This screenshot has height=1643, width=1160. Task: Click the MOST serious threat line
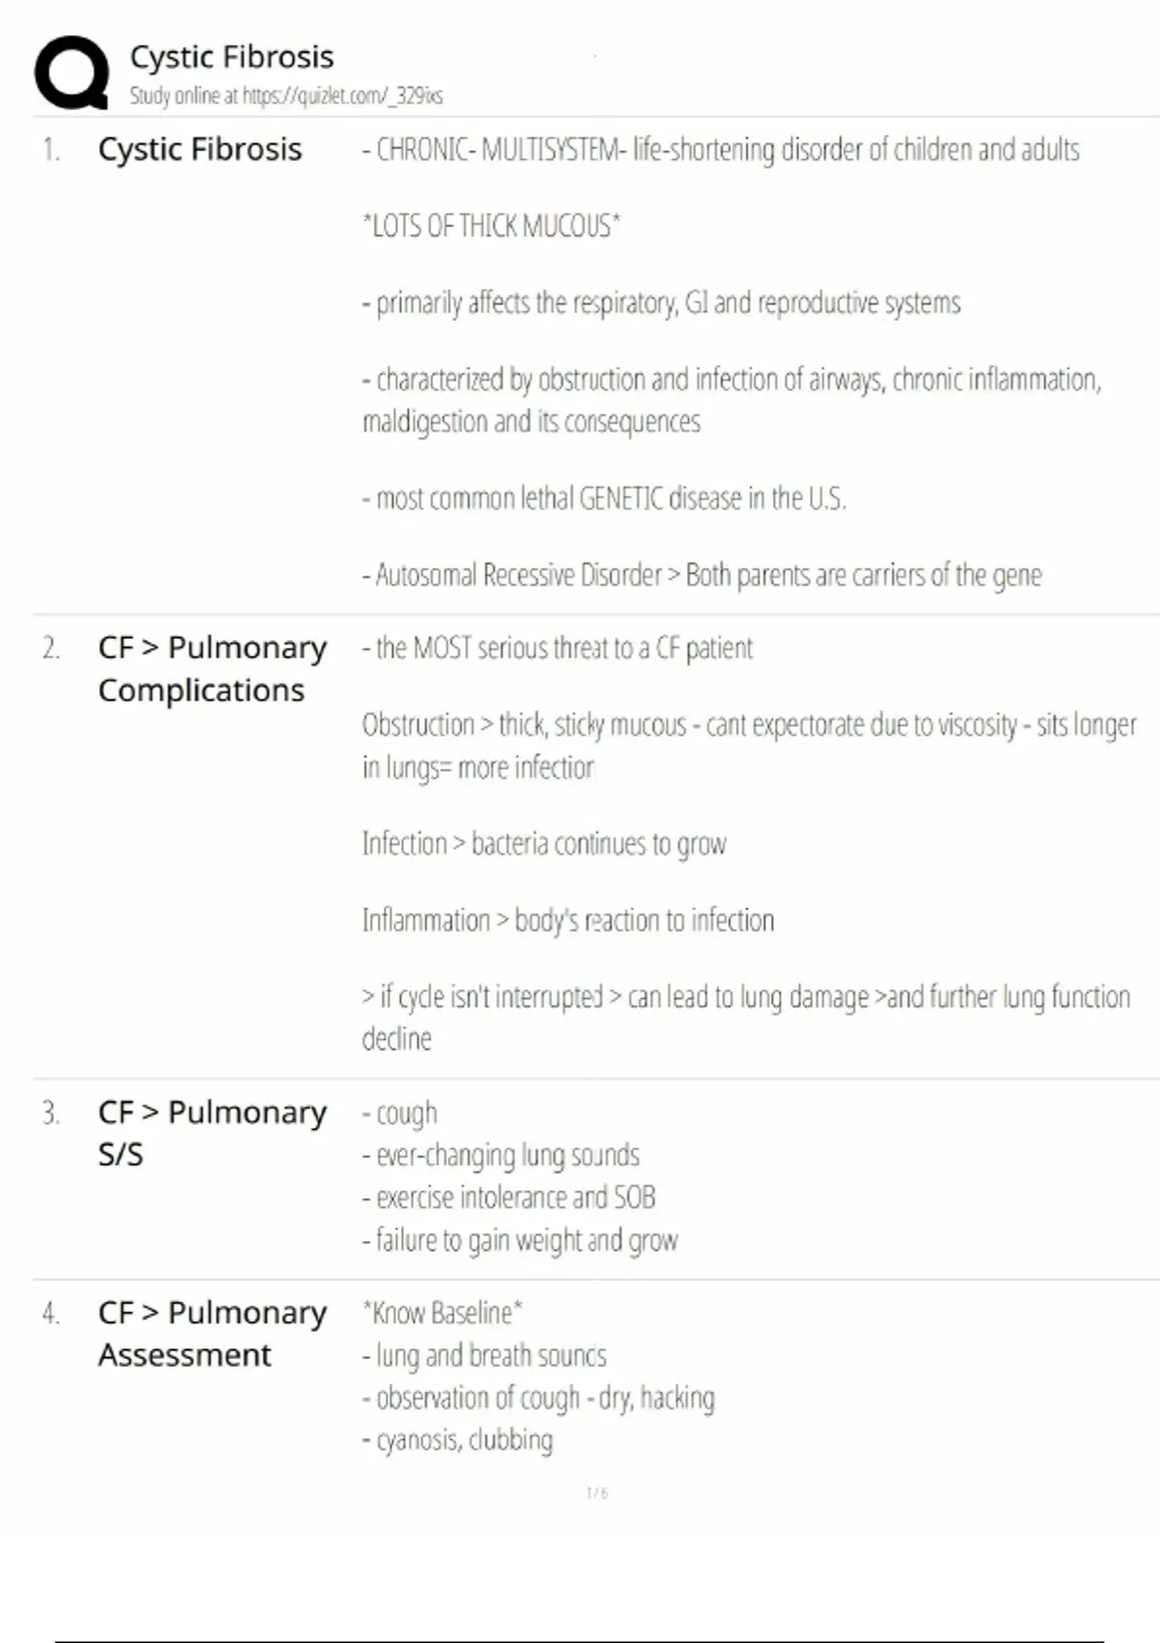pos(557,648)
